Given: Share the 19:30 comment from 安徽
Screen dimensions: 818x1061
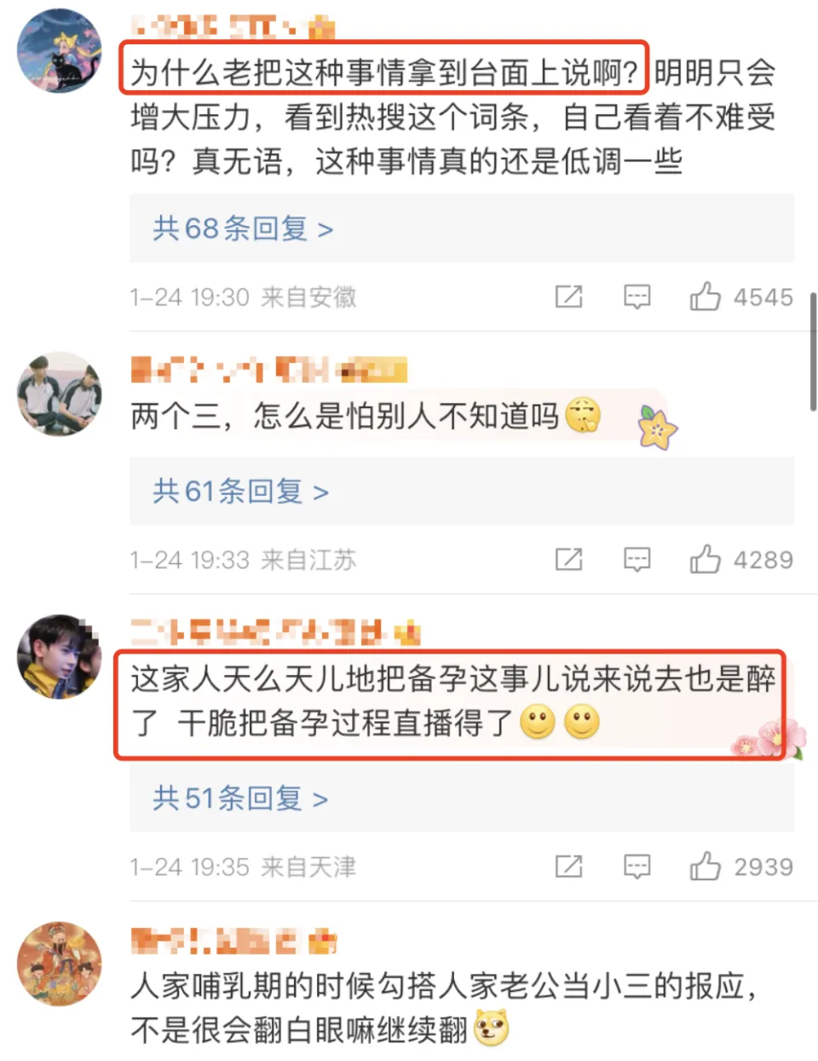Looking at the screenshot, I should click(568, 297).
